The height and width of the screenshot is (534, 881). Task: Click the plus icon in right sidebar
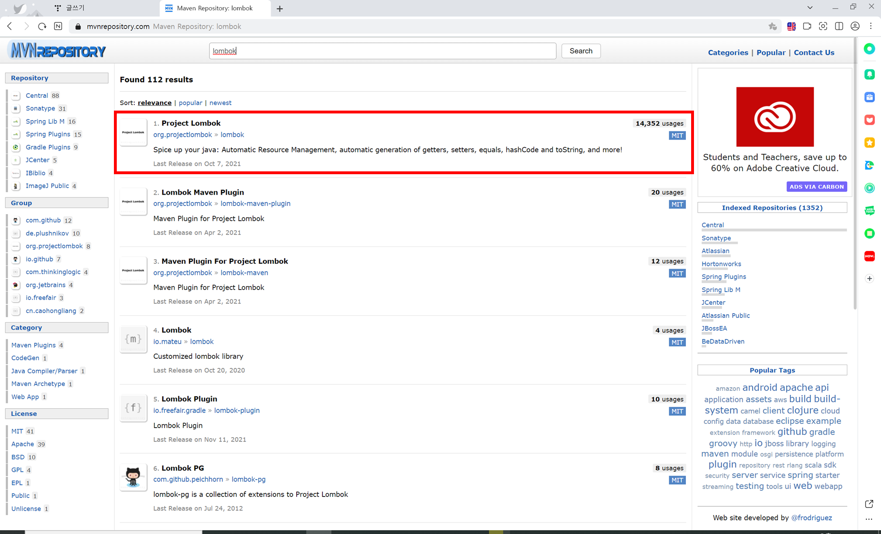[869, 279]
